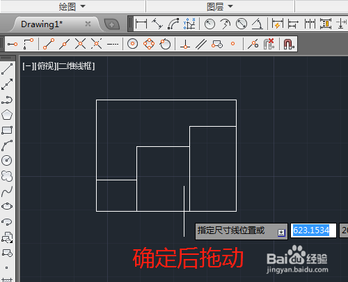348x282 pixels.
Task: Select the Continue dimension tool
Action: (x=310, y=24)
